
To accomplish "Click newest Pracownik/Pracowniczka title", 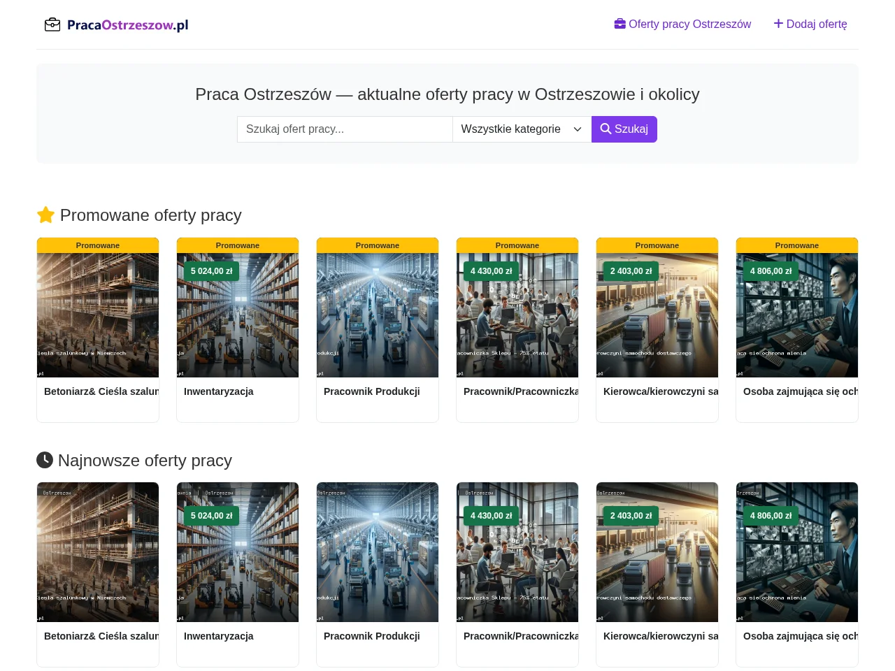I will 521,636.
